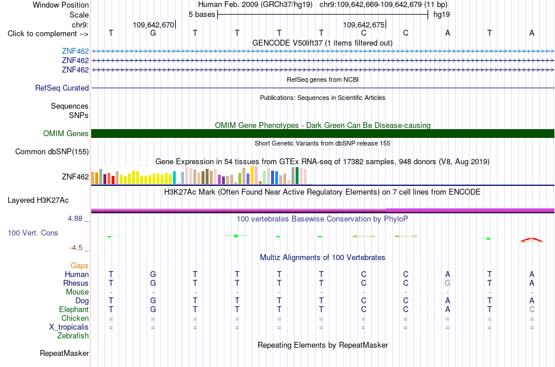This screenshot has height=367, width=555.
Task: Click 'Multiz Alignments of 100 Vertebrates' title
Action: tap(322, 257)
